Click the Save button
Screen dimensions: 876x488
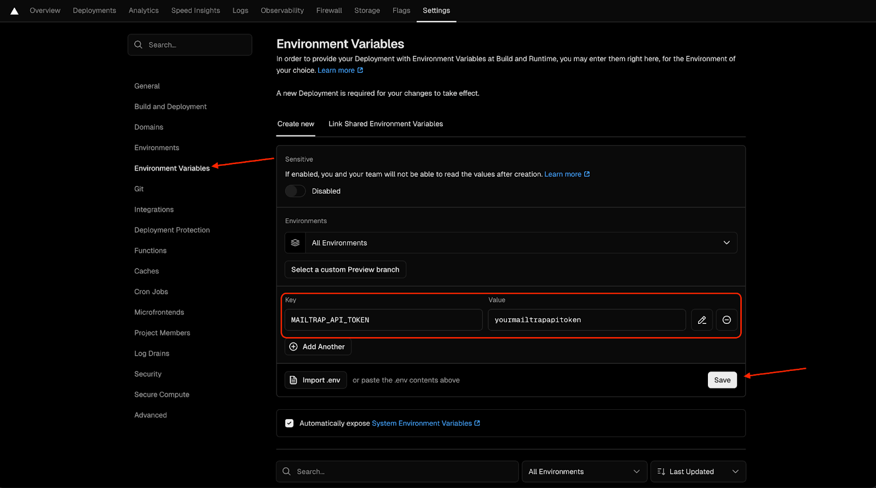coord(722,380)
